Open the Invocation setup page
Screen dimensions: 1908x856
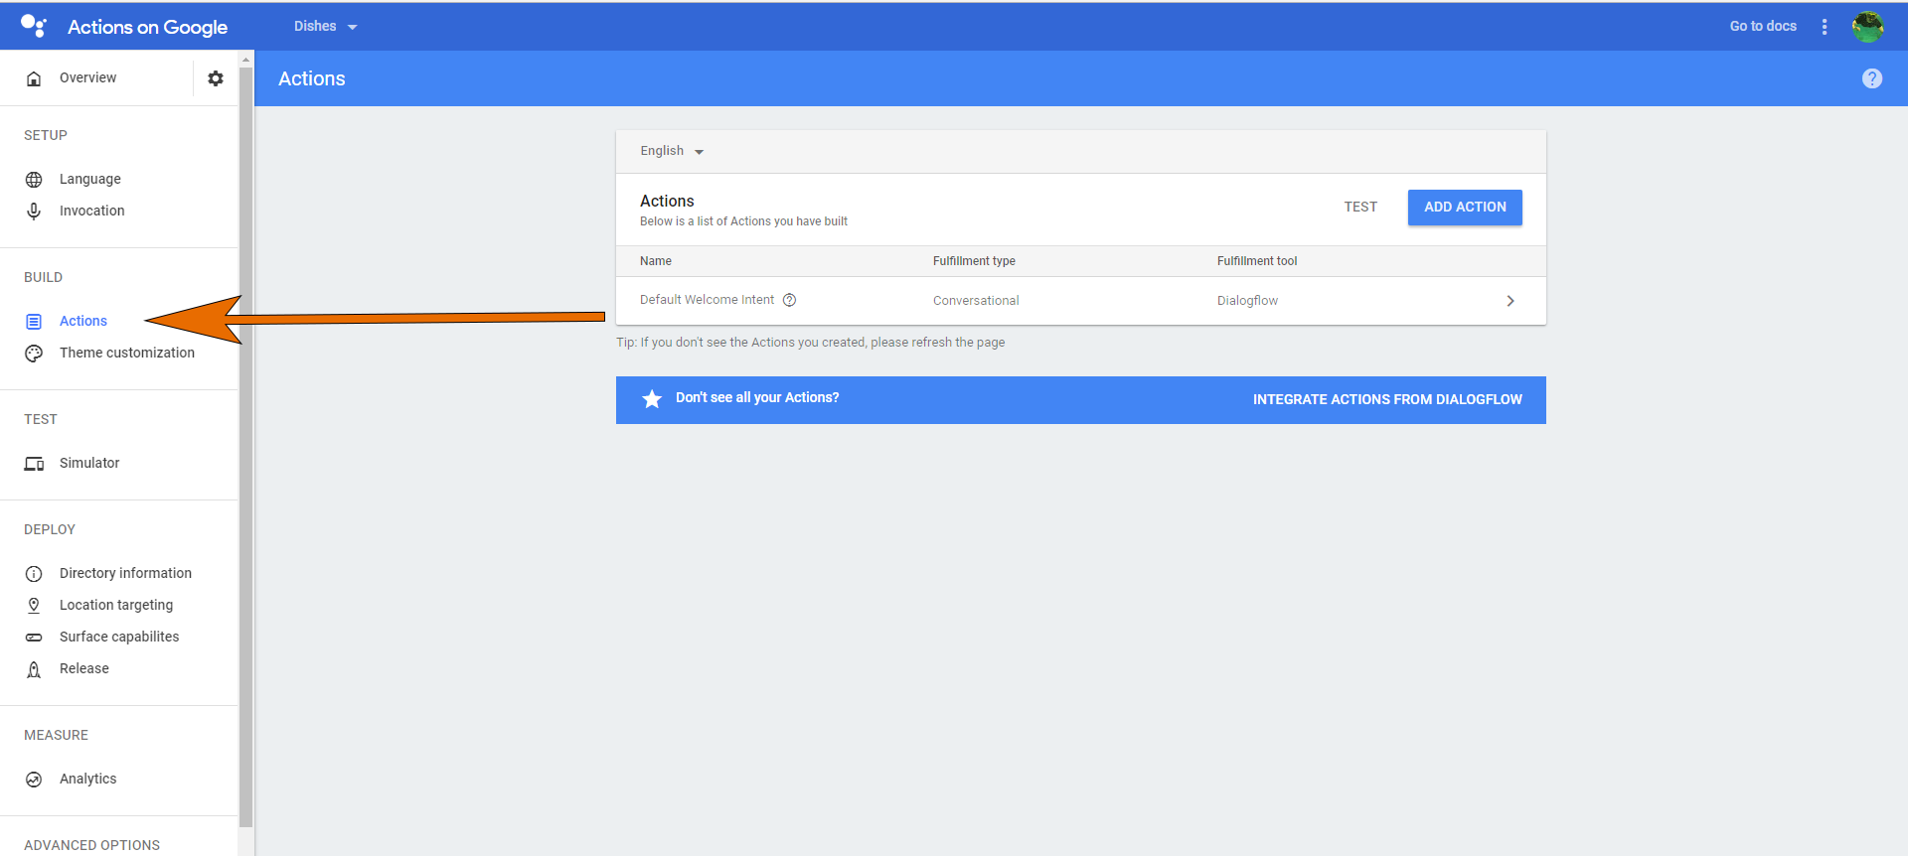click(x=92, y=211)
